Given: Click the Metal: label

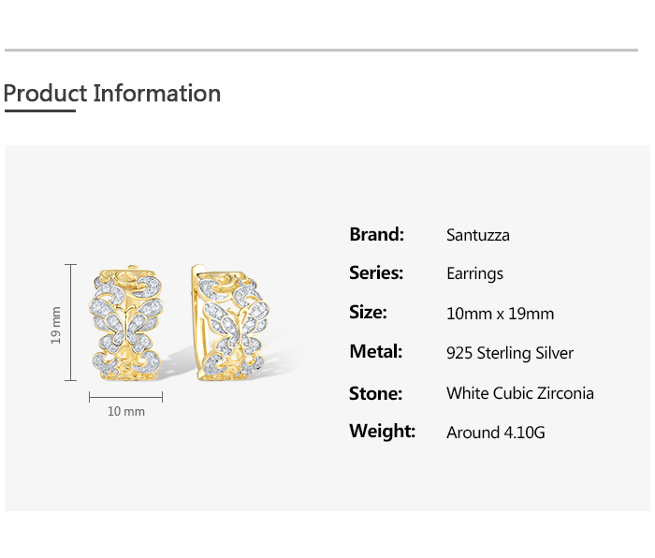Looking at the screenshot, I should [375, 352].
